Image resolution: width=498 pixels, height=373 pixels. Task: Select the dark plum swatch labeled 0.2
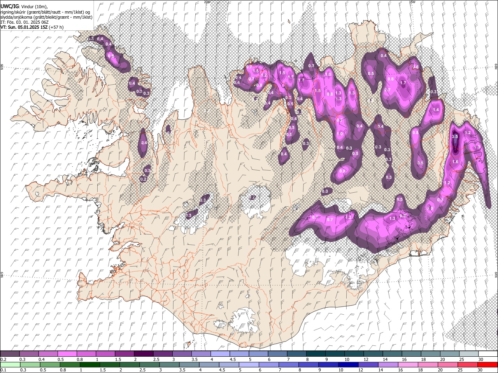click(10, 354)
